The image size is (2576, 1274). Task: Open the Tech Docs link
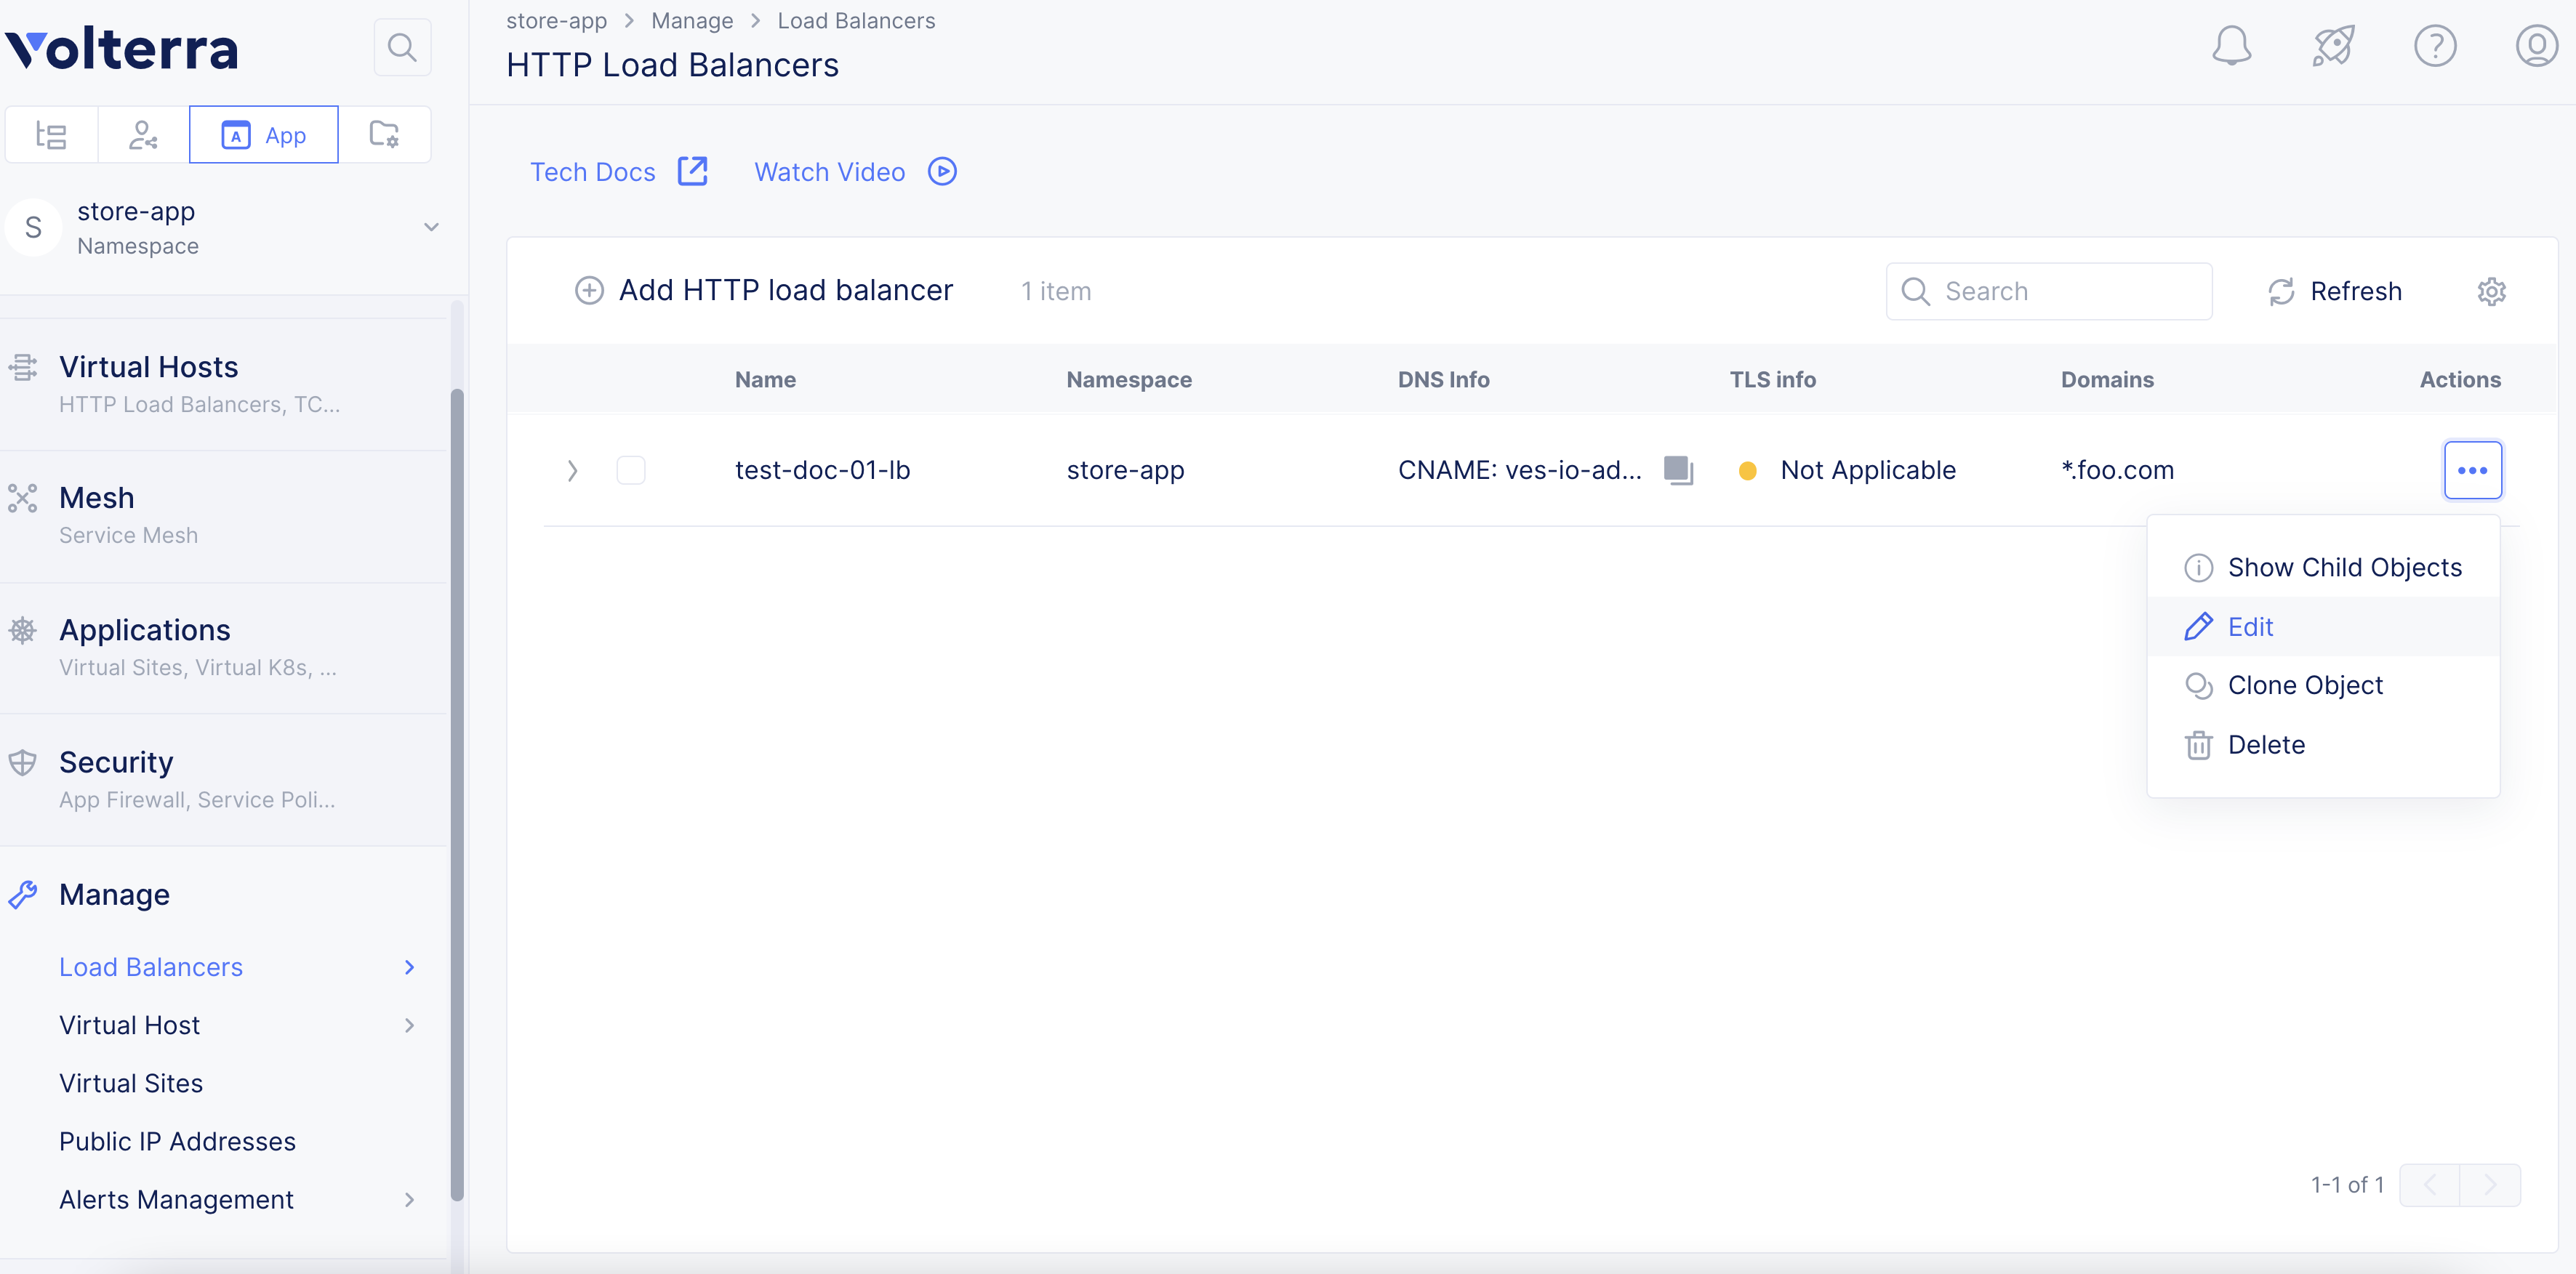(593, 171)
